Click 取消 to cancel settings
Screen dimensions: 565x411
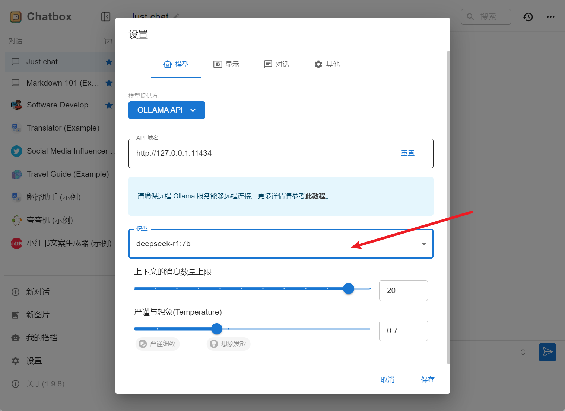387,380
